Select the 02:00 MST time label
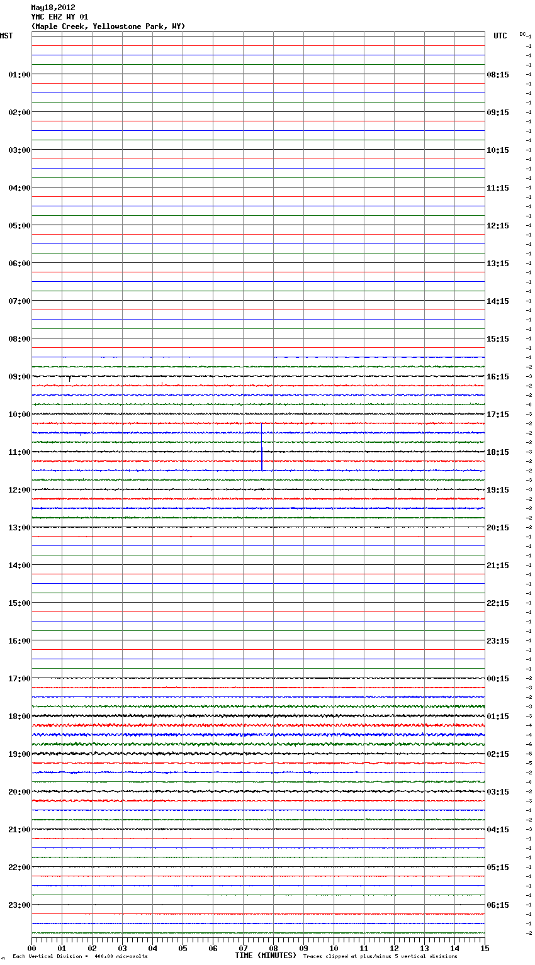This screenshot has width=535, height=965. tap(20, 113)
